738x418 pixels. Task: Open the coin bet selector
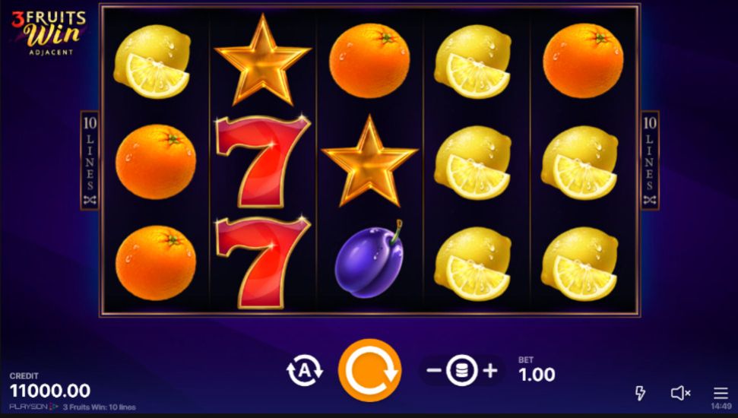[x=461, y=370]
